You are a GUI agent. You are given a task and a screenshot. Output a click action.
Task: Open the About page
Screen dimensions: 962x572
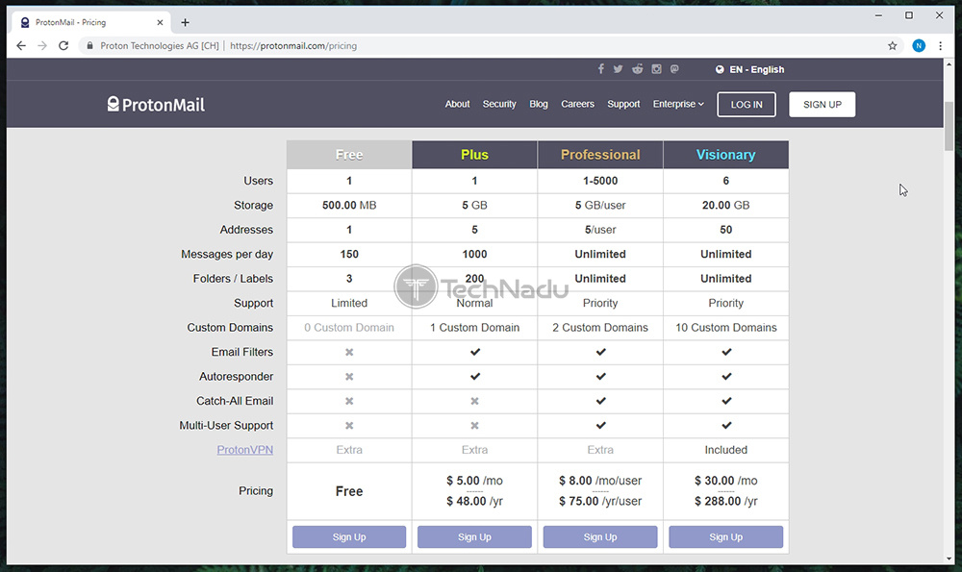pos(457,104)
